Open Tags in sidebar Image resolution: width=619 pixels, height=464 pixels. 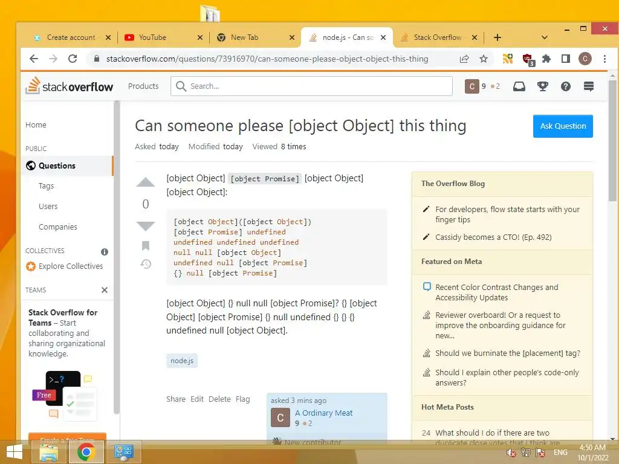click(46, 185)
